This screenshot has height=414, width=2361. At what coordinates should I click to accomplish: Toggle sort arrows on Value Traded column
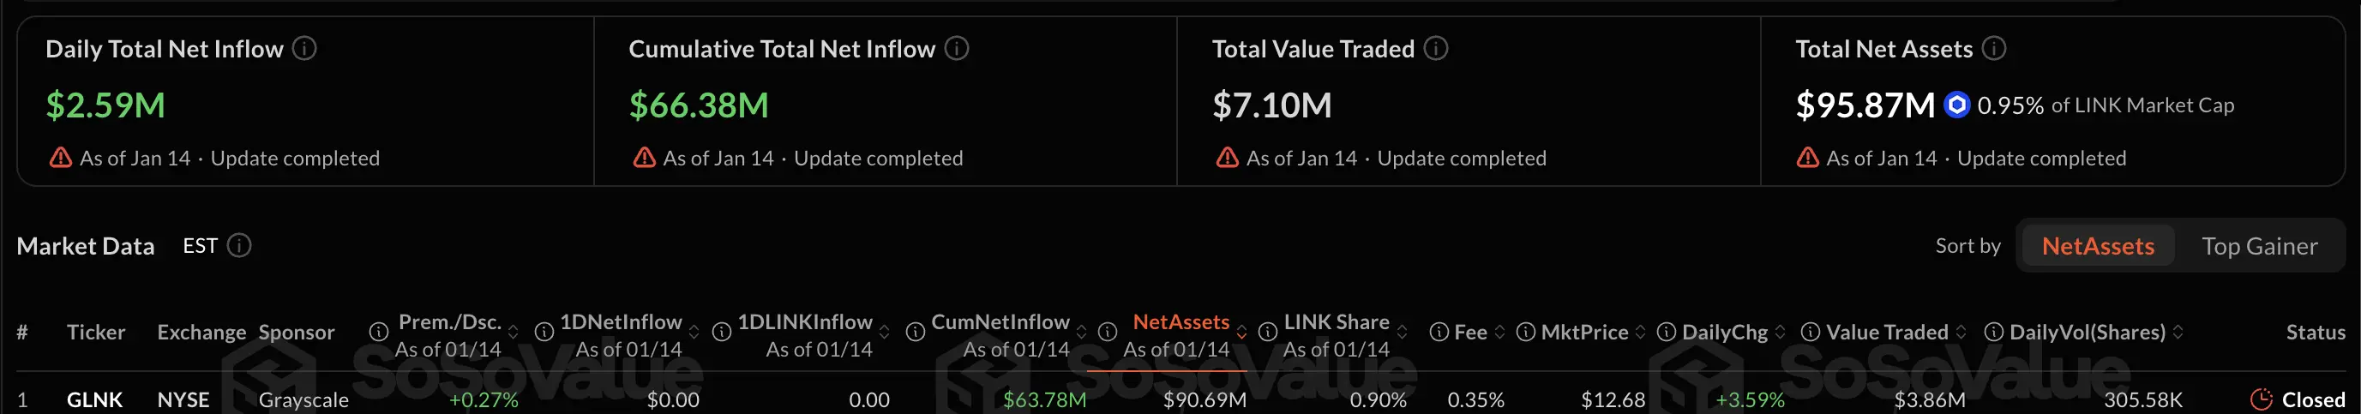click(1961, 333)
